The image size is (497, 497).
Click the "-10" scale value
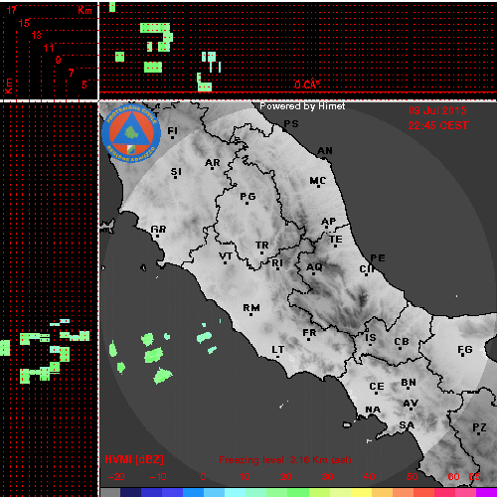(158, 477)
